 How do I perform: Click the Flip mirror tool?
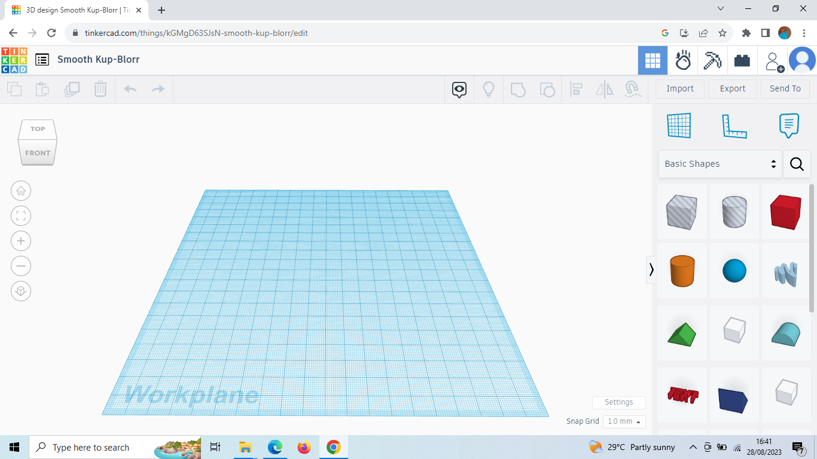point(604,88)
